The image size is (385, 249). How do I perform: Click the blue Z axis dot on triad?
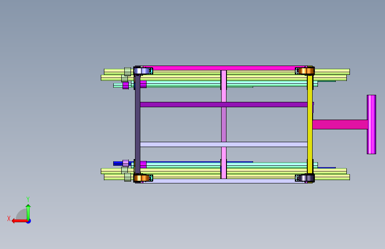[x=29, y=221]
